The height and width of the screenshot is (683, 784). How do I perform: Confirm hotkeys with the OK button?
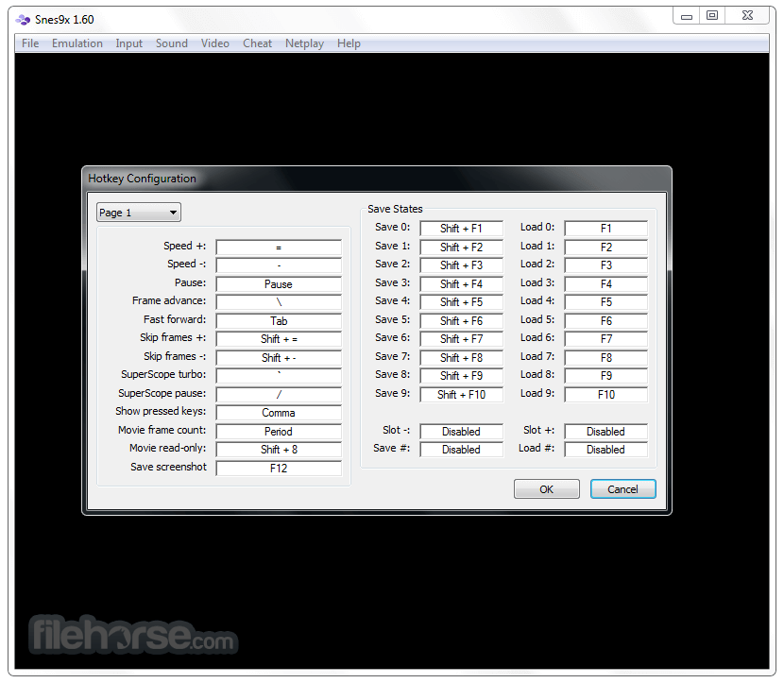pyautogui.click(x=547, y=489)
